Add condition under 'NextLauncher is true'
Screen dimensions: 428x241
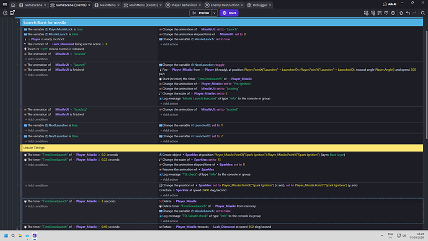click(x=37, y=130)
